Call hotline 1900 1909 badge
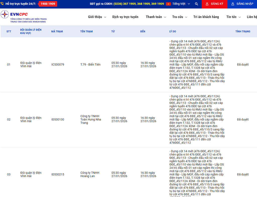The image size is (257, 197). pos(48,4)
